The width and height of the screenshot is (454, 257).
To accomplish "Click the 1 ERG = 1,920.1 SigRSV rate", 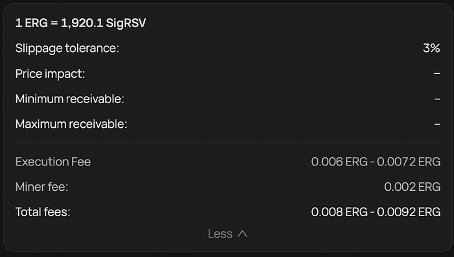I will pos(80,23).
